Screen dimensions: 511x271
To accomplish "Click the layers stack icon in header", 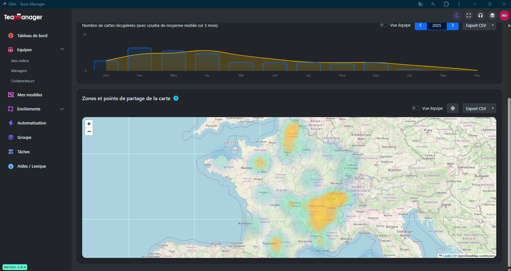I will 492,15.
